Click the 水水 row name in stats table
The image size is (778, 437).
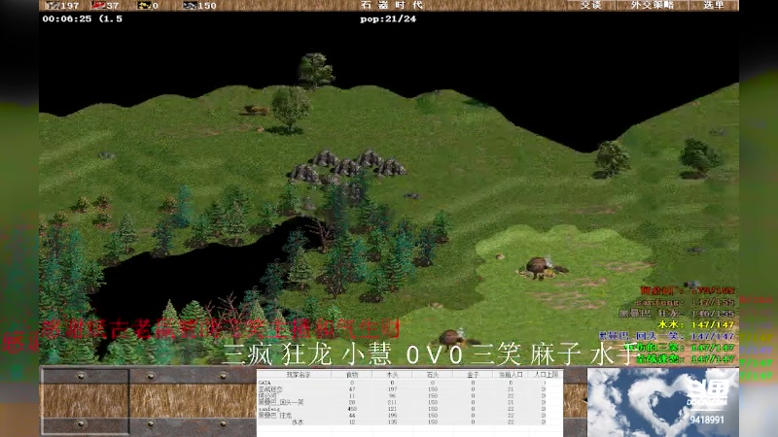click(x=298, y=422)
